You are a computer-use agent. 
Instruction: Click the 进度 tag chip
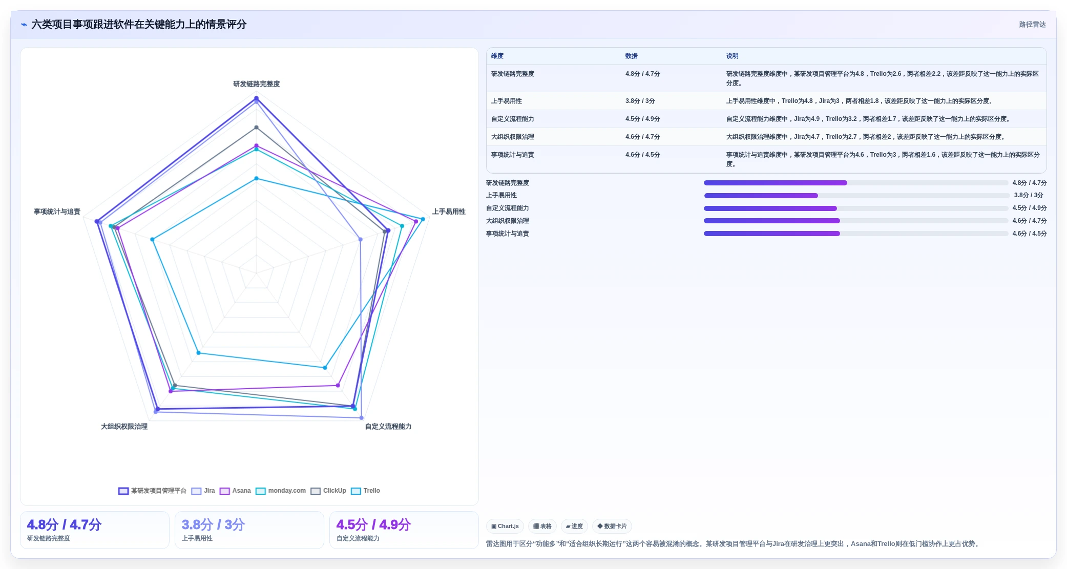click(x=574, y=526)
